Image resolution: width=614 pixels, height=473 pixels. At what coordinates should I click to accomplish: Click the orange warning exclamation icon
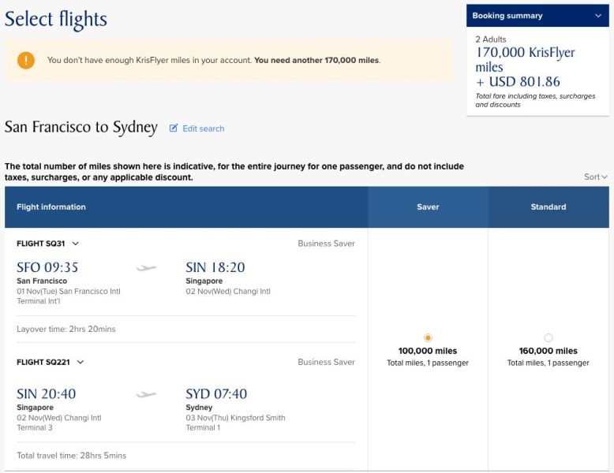coord(26,60)
